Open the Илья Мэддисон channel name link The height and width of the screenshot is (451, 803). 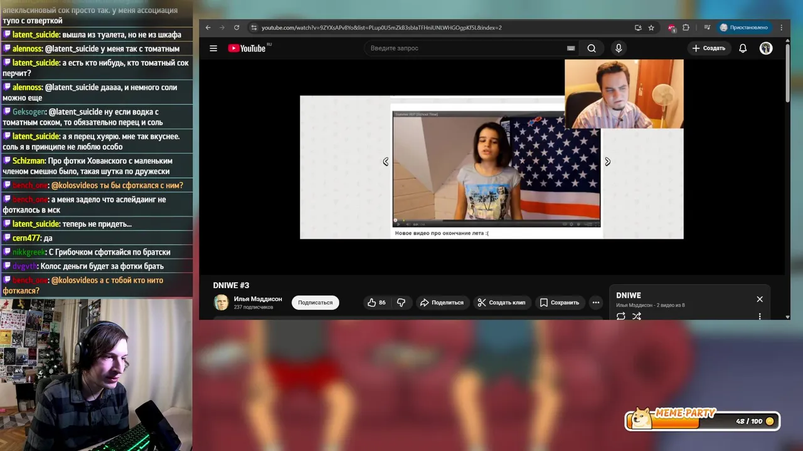click(258, 299)
